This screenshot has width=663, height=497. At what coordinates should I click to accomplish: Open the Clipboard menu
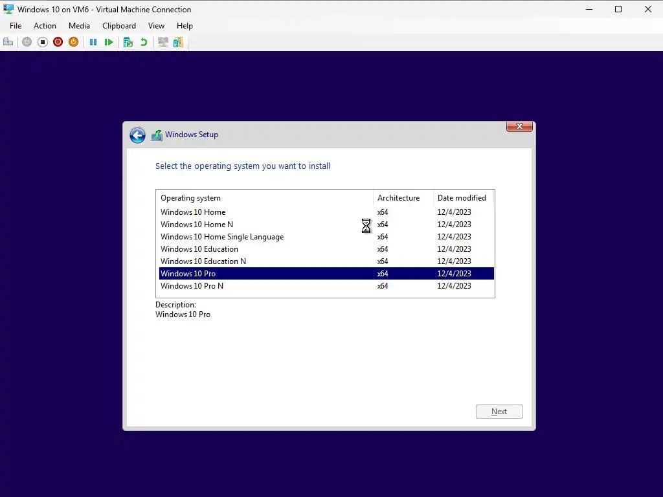(x=119, y=26)
